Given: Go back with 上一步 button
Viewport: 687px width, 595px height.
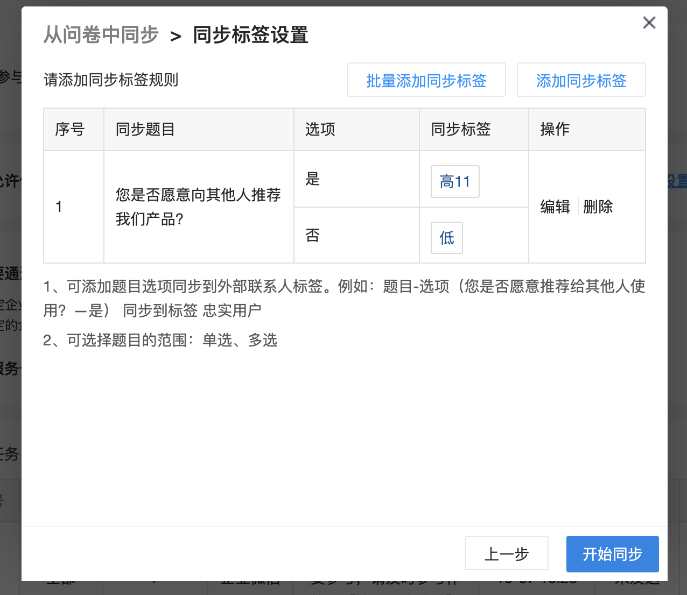Looking at the screenshot, I should [507, 554].
